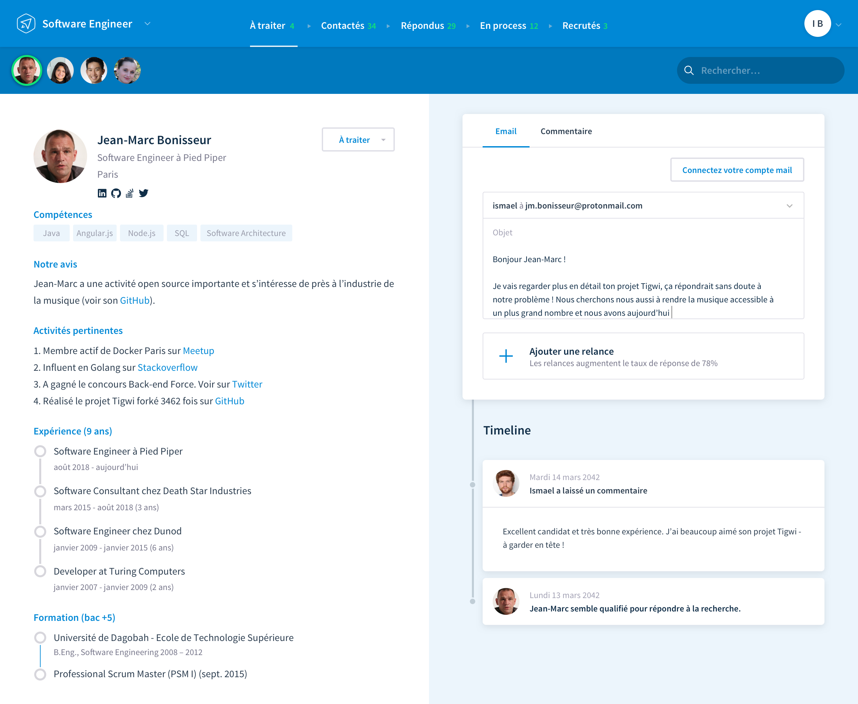Click the search magnifier icon
This screenshot has height=704, width=858.
pyautogui.click(x=688, y=70)
